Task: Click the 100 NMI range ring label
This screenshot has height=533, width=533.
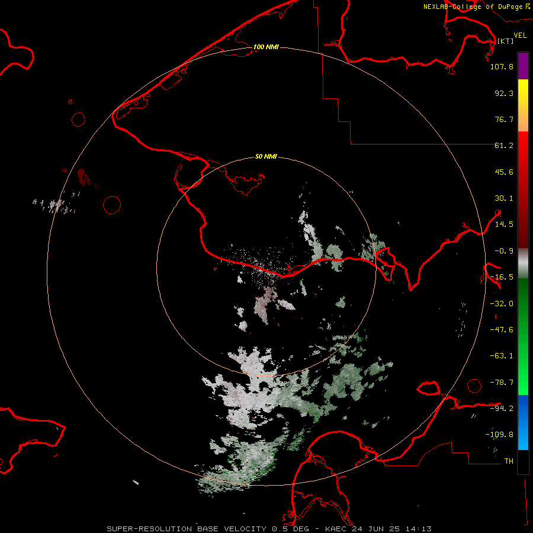Action: (266, 47)
